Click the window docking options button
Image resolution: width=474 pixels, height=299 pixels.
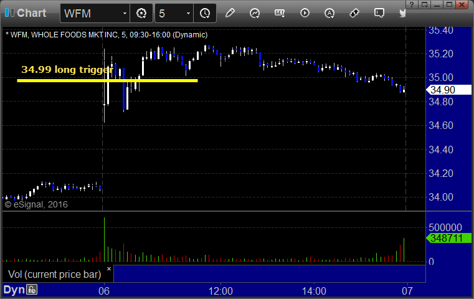coord(424,4)
